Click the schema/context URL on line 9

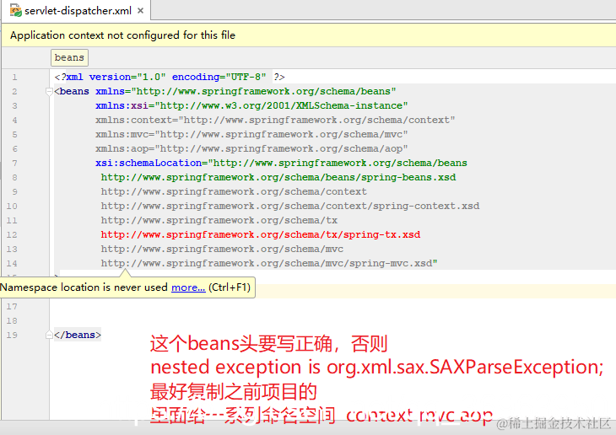(x=234, y=191)
